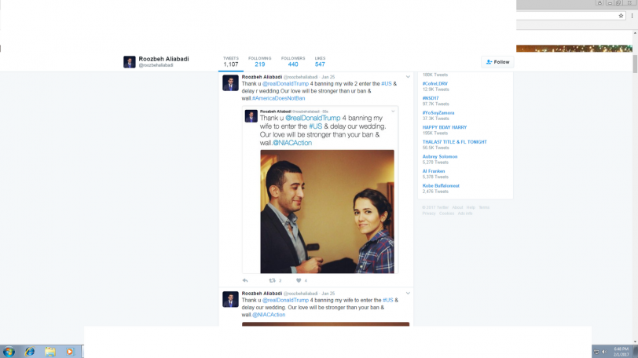This screenshot has width=638, height=358.
Task: Click Roozbeh Aliabadi header profile avatar
Action: (x=130, y=62)
